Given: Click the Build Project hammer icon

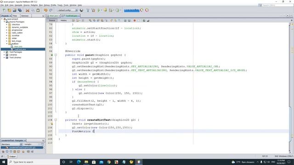Looking at the screenshot, I should click(x=88, y=10).
